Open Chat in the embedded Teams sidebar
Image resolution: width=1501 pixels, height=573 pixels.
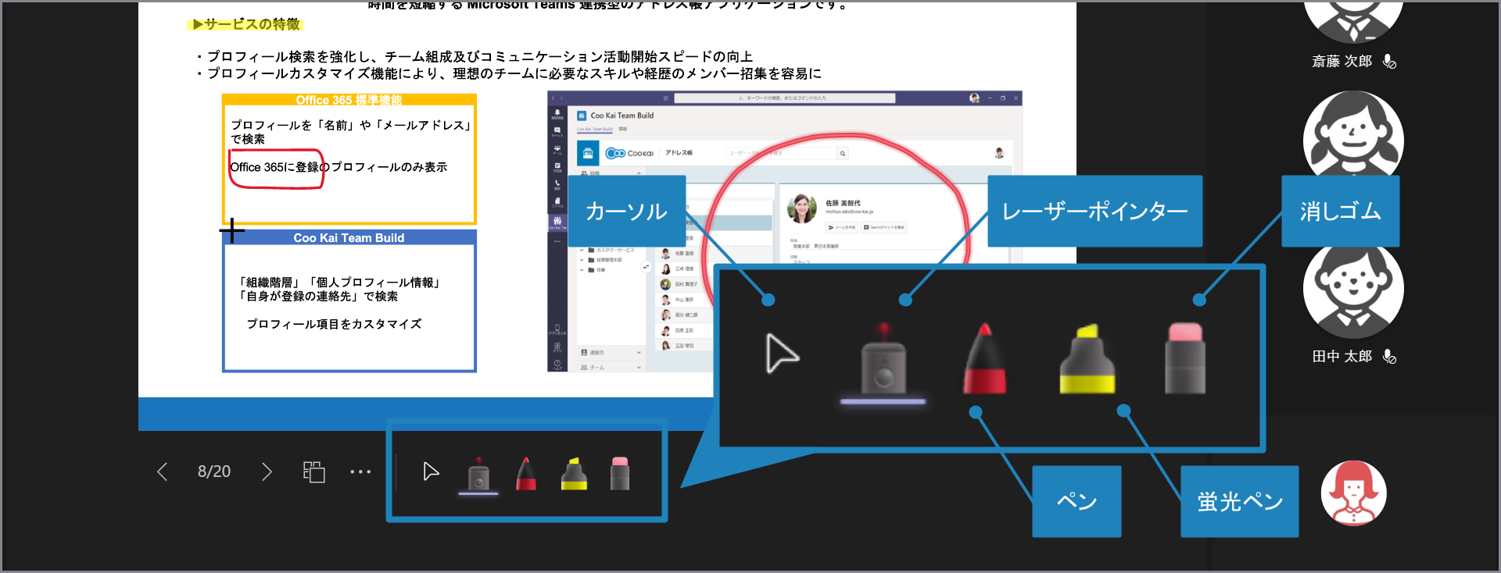557,131
